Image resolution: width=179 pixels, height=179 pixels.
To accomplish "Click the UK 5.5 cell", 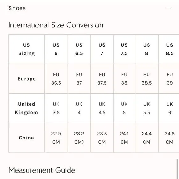I will (x=147, y=108).
